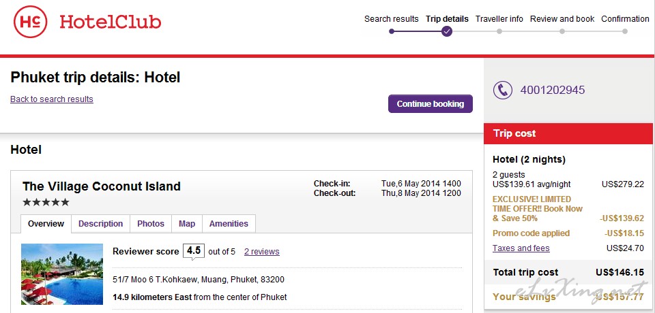Click the phone number 4001202945
The image size is (655, 313).
coord(553,90)
